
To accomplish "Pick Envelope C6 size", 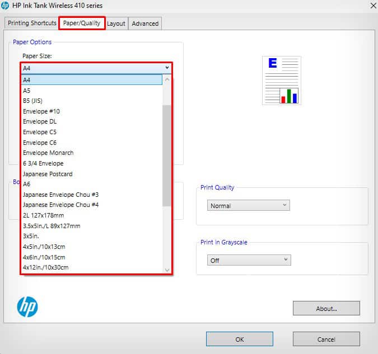I will tap(92, 143).
